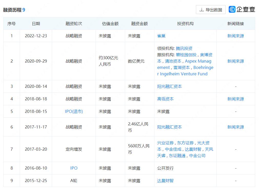Open 阳光融汇资本 in the 2020-08-14 row

point(170,86)
